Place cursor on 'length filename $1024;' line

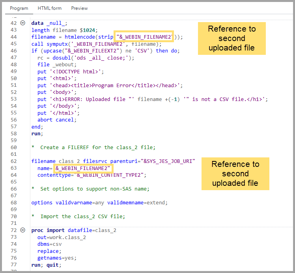64,30
